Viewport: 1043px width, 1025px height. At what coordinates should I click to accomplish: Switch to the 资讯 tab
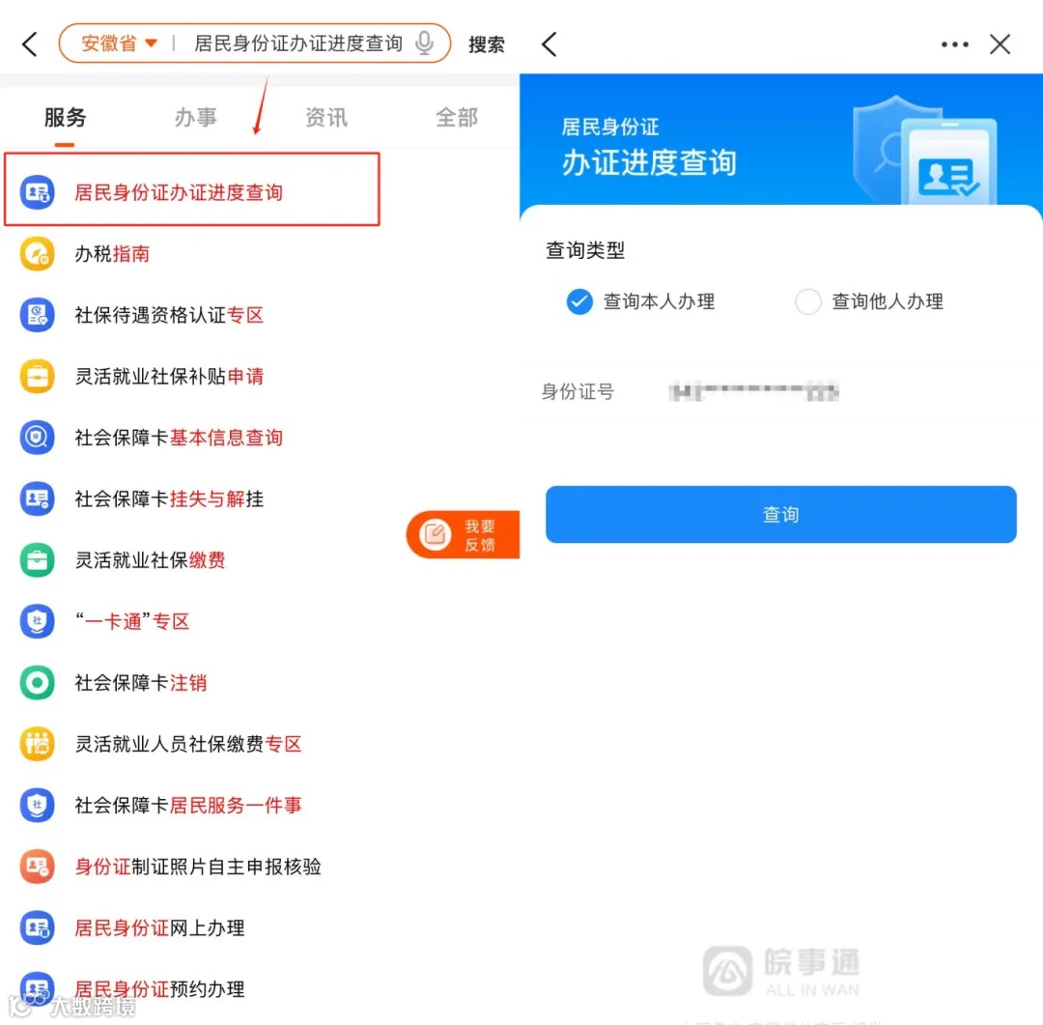[x=326, y=117]
